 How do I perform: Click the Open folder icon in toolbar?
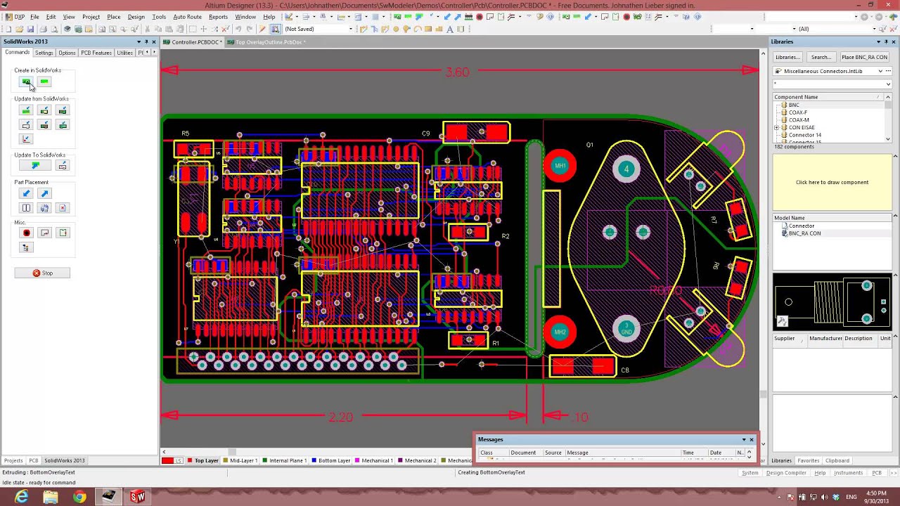(20, 29)
